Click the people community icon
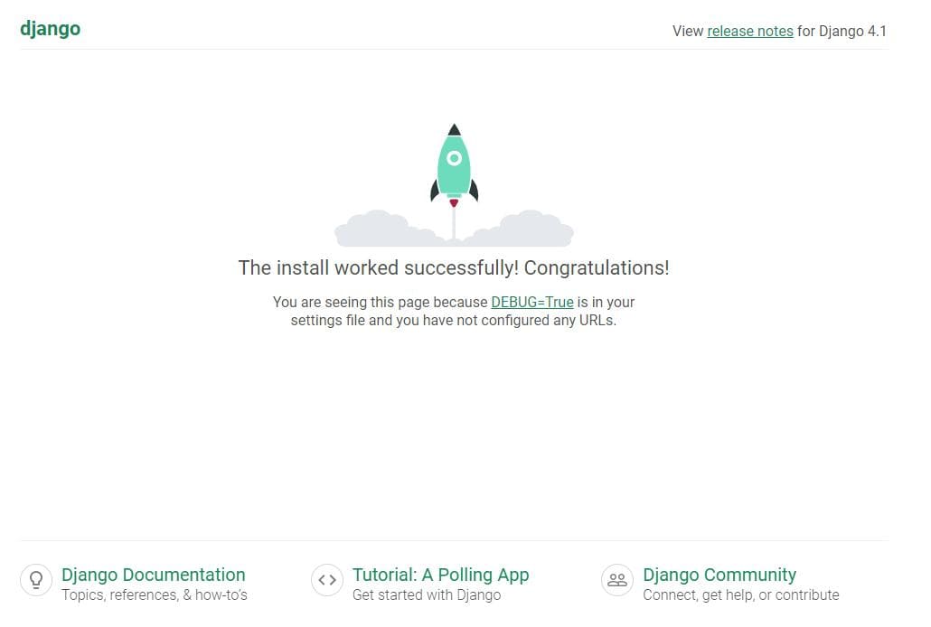931x627 pixels. tap(617, 579)
